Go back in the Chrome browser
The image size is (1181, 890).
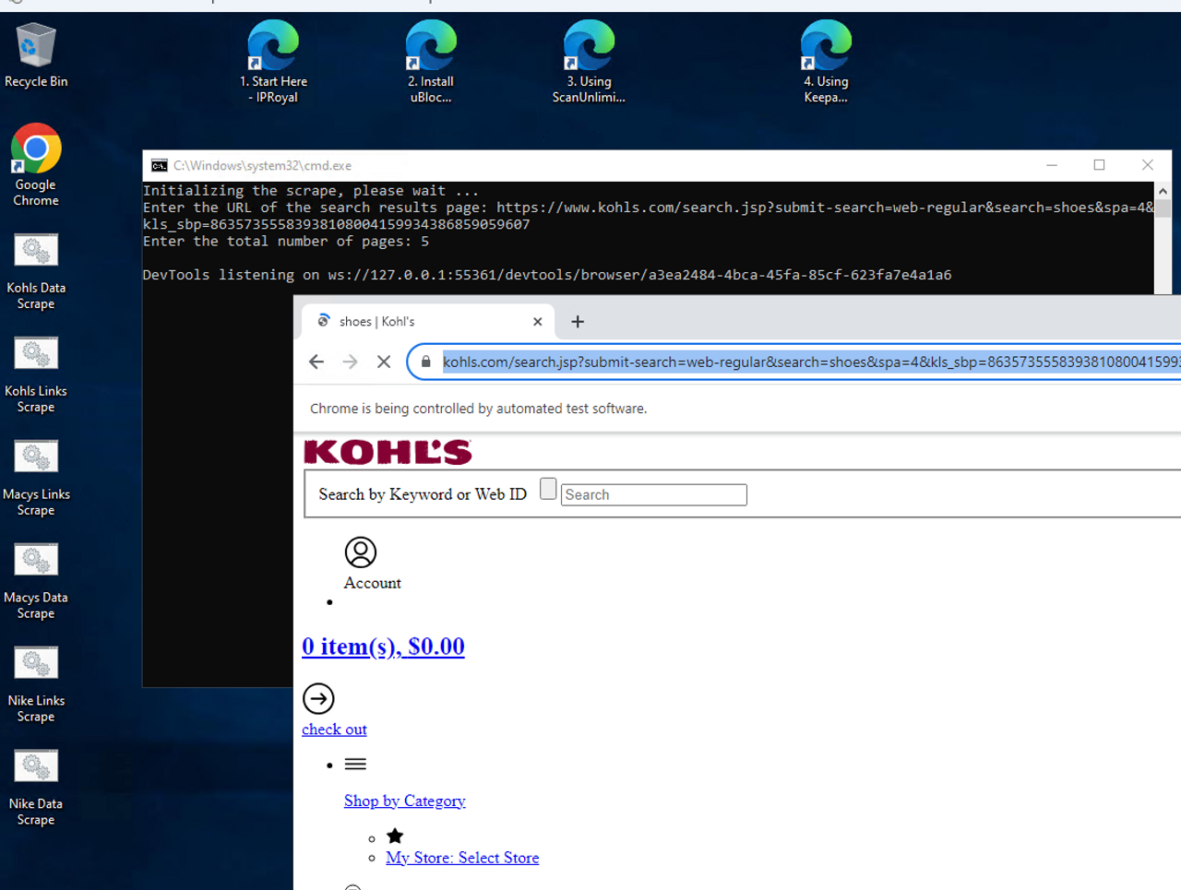pos(316,362)
